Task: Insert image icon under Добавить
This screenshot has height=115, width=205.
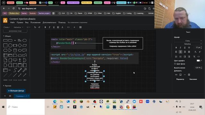Action: 180,75
